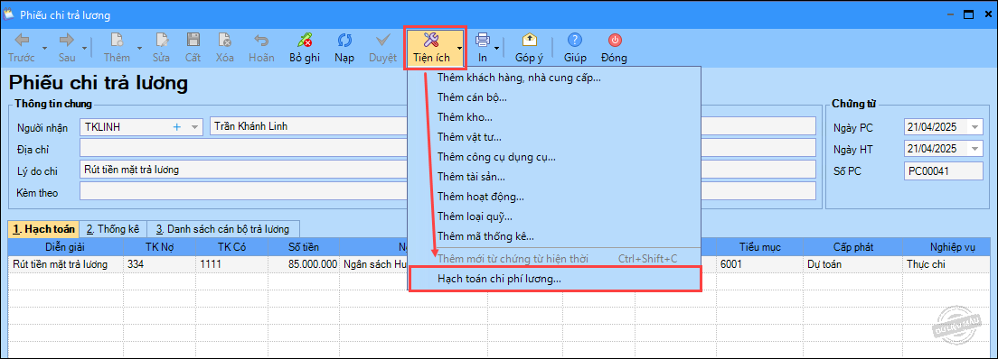Select Cấp phát cell Dự toán
This screenshot has width=998, height=359.
point(852,264)
